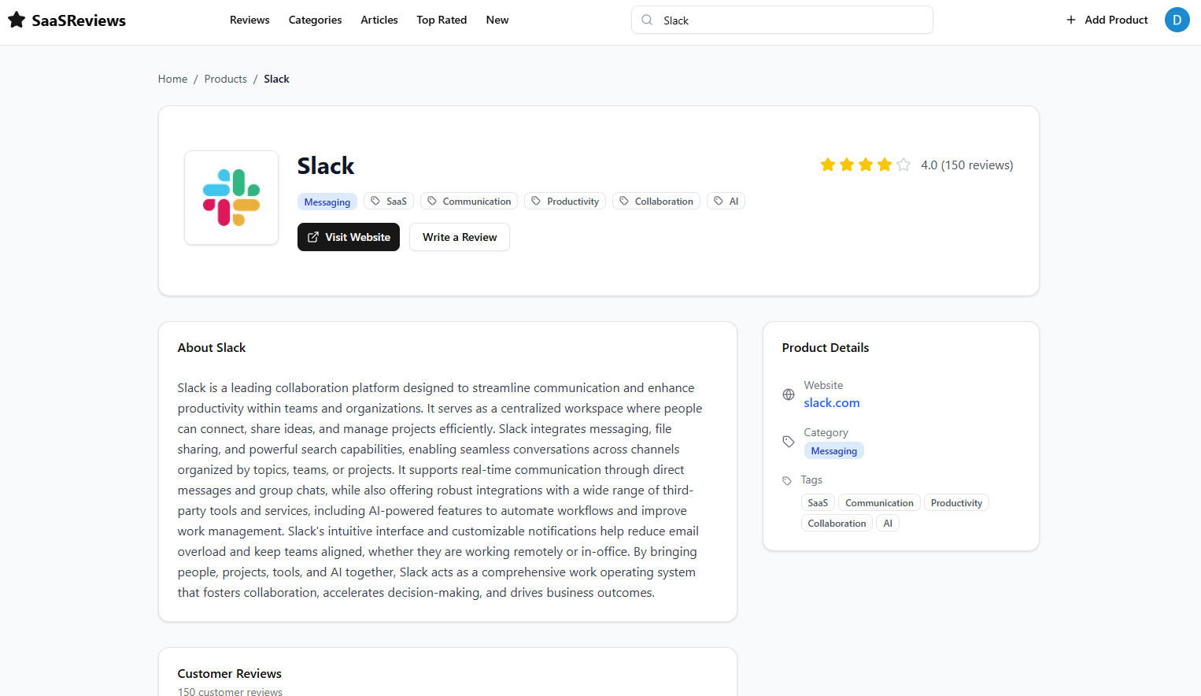The height and width of the screenshot is (696, 1201).
Task: Click the tag icon on the header SaaS tag
Action: click(375, 201)
